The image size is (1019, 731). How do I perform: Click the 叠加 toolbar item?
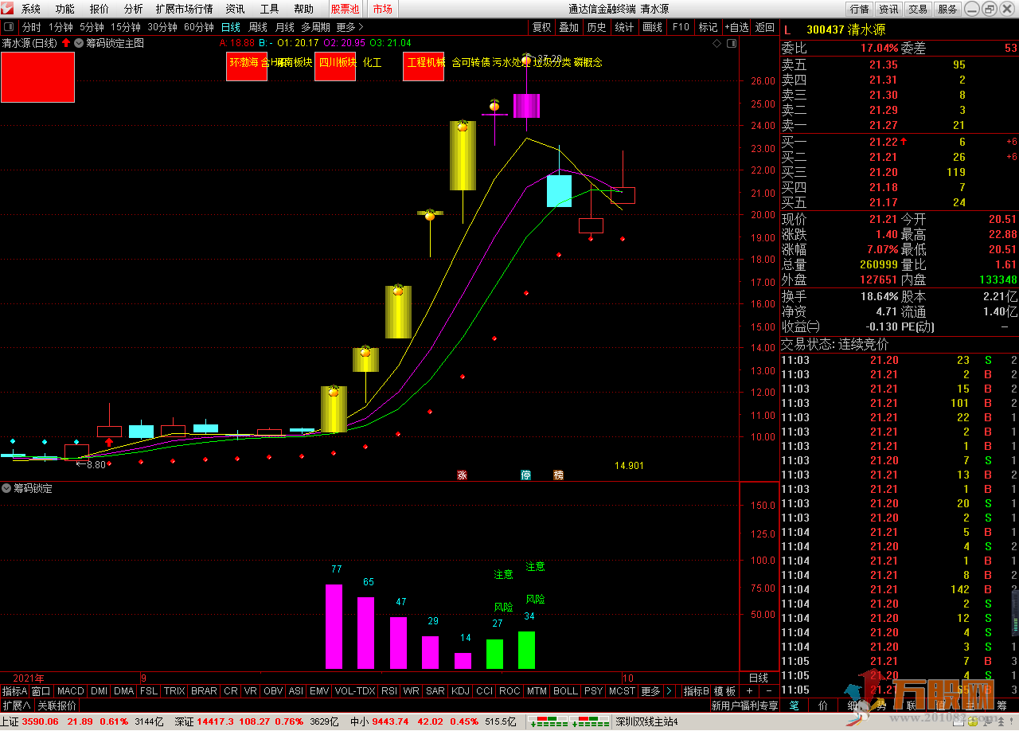tap(568, 27)
